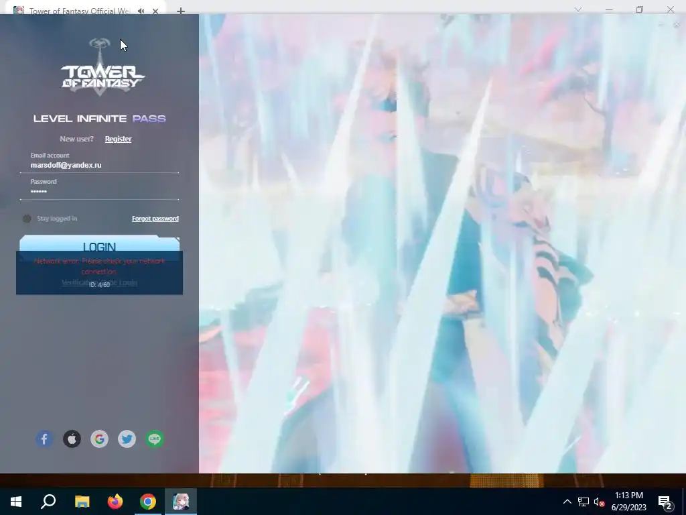
Task: Open the Windows Start menu
Action: (x=16, y=502)
